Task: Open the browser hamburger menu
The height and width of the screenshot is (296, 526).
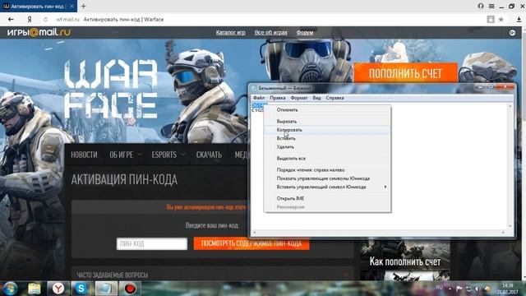Action: pos(491,6)
